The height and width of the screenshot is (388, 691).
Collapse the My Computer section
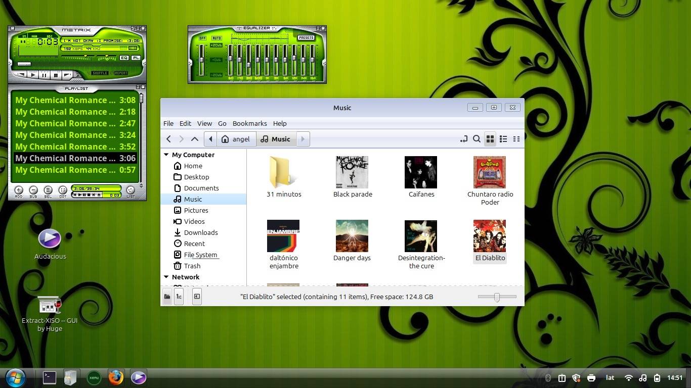[x=166, y=155]
